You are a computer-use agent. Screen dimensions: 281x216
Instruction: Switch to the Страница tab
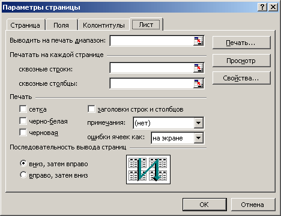click(25, 25)
